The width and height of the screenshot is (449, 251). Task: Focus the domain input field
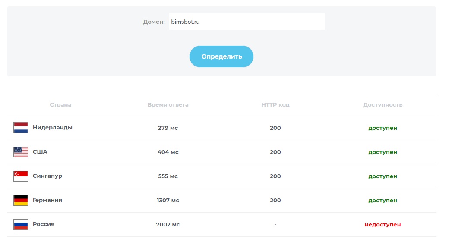[247, 22]
